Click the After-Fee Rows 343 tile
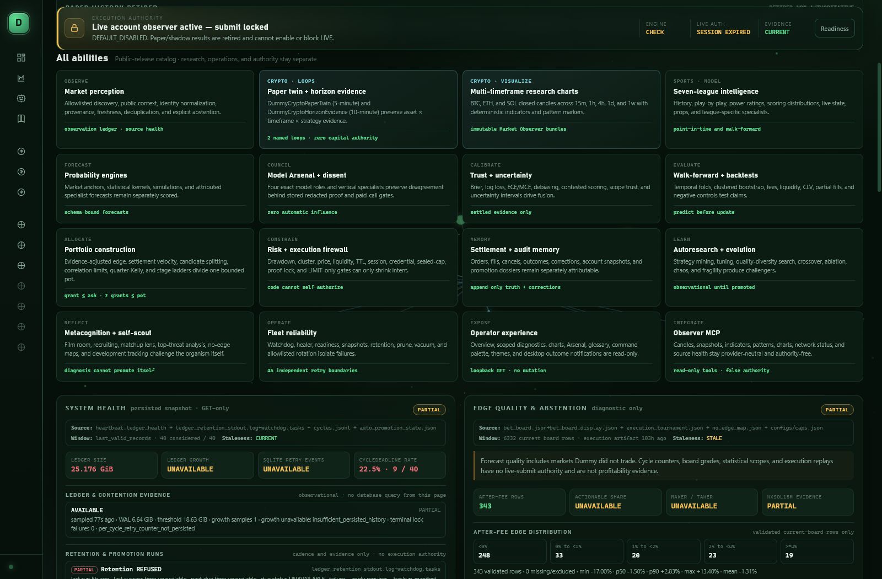882x579 pixels. tap(519, 502)
